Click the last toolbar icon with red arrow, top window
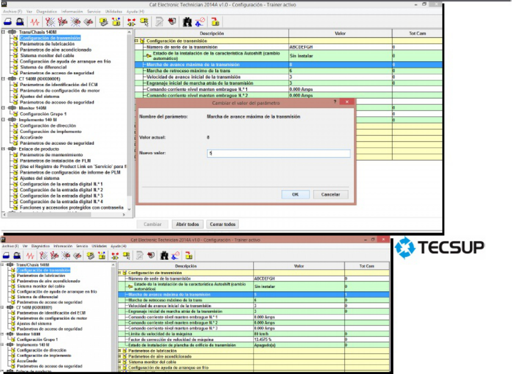Viewport: 512px width, 374px height. tap(215, 22)
